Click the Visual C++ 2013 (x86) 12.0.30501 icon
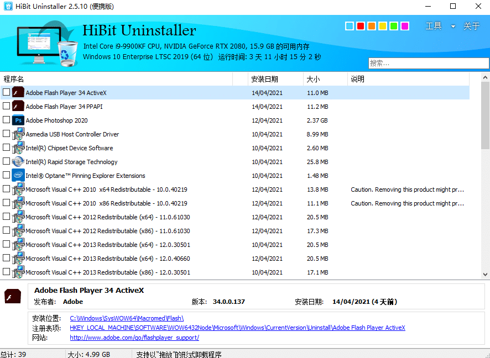 click(x=18, y=272)
